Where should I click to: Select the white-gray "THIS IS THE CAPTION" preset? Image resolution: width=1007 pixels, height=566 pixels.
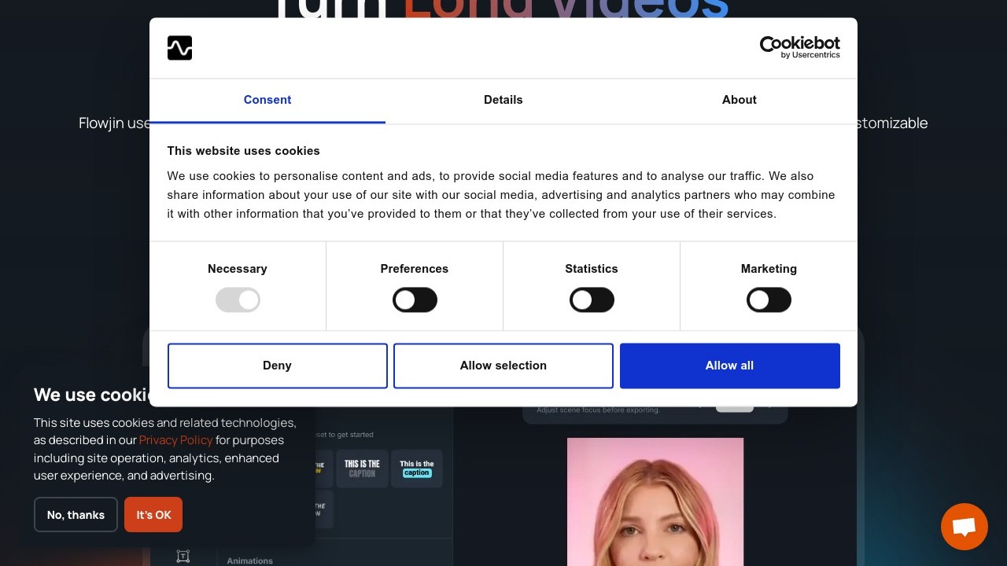362,469
